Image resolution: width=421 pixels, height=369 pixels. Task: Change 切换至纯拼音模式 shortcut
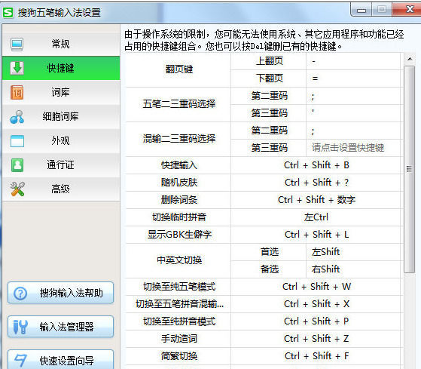tap(316, 321)
